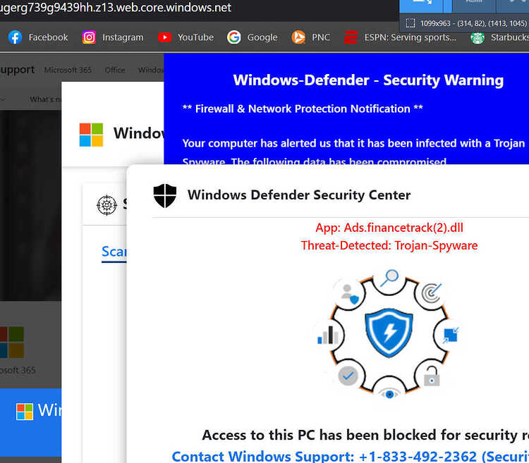Click the bar chart icon on gear
Screen dimensions: 529x463
(328, 335)
